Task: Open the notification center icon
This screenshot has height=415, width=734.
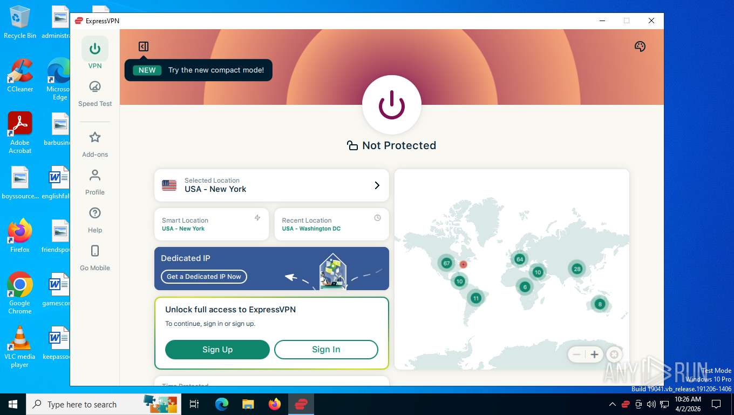Action: 716,404
